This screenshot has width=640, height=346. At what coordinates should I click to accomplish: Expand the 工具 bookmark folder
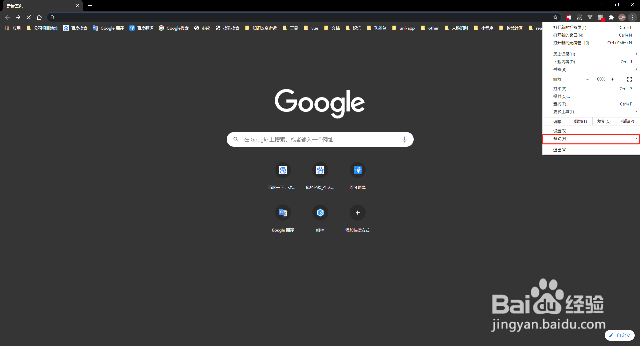(290, 28)
